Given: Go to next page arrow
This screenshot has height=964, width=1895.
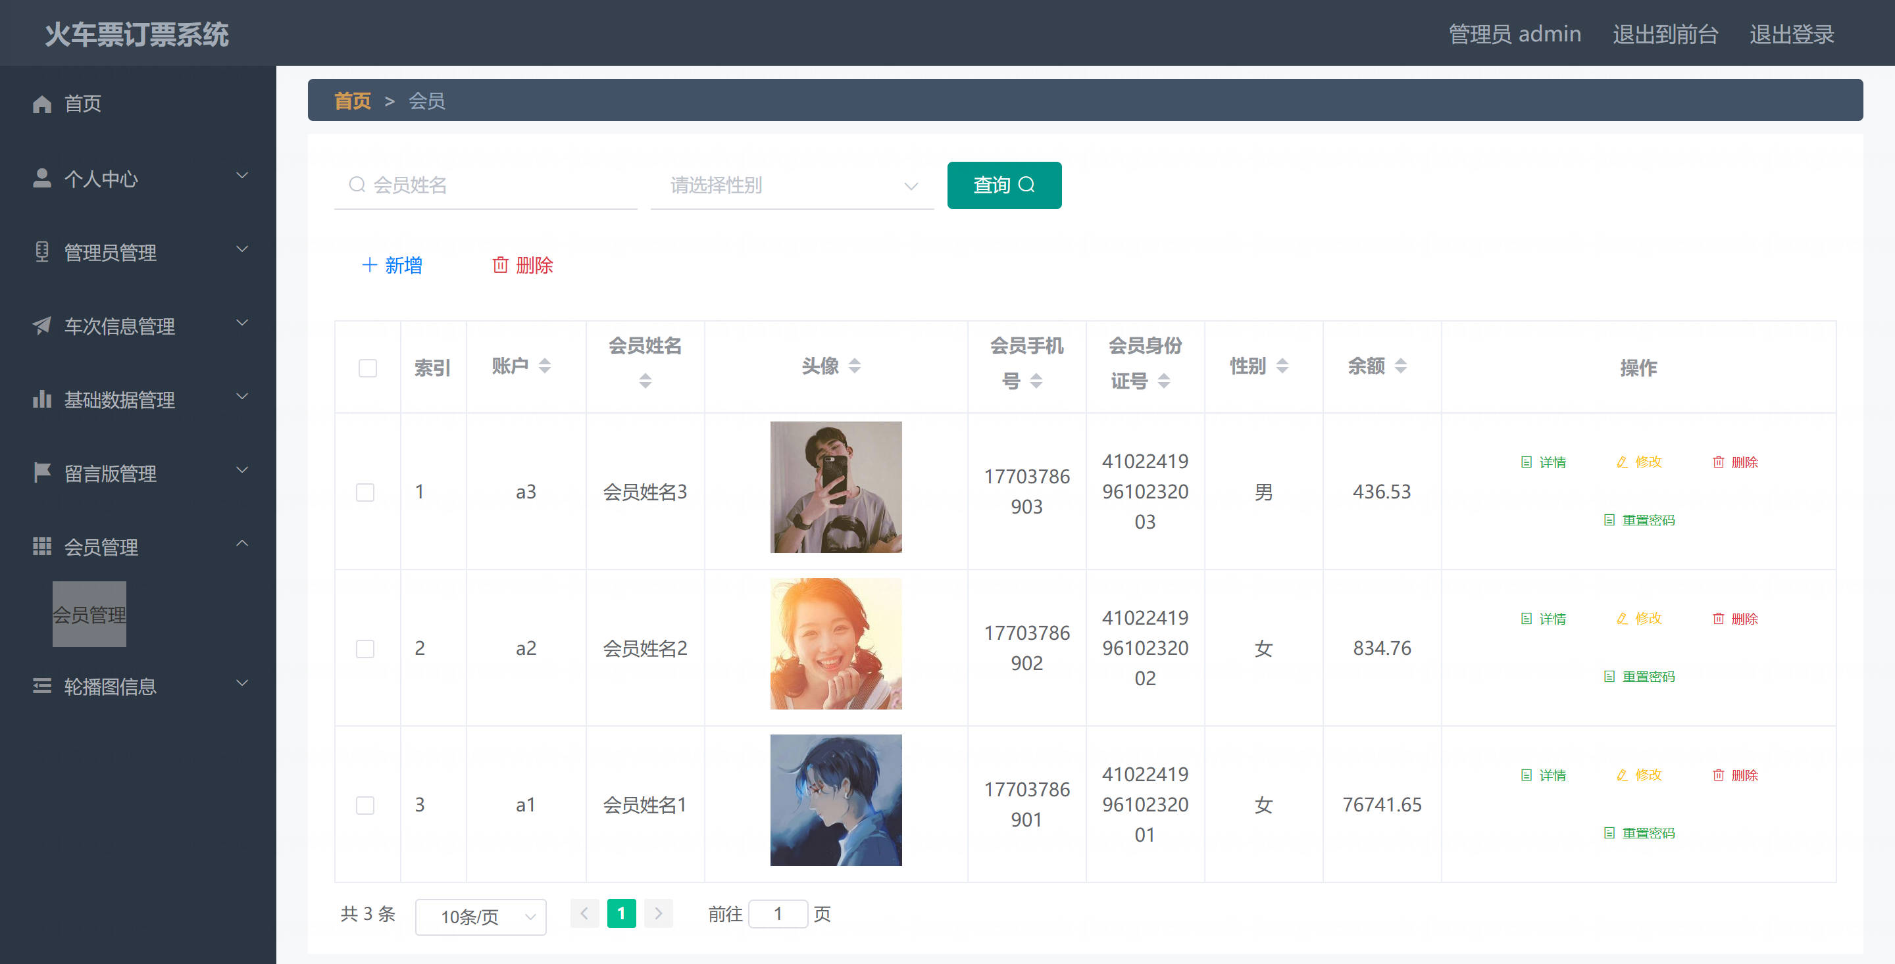Looking at the screenshot, I should coord(659,913).
